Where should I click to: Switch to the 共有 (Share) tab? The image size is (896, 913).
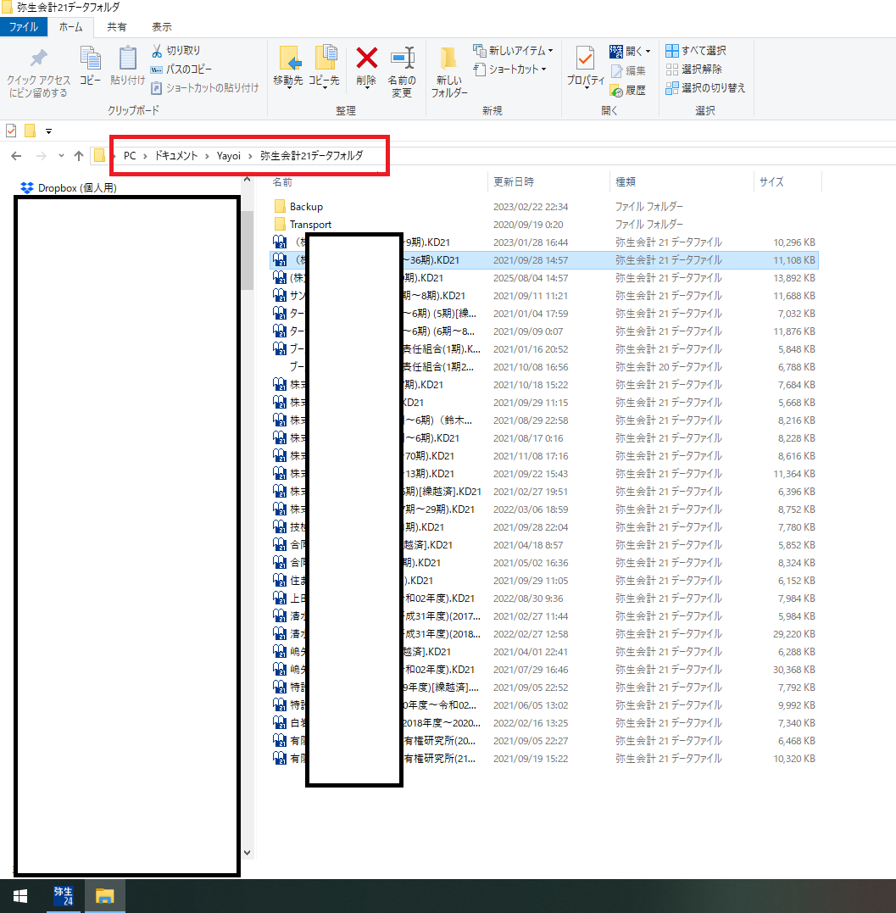point(116,27)
